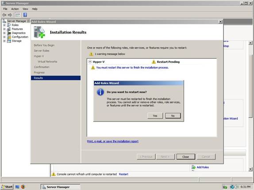The width and height of the screenshot is (254, 190).
Task: Click the back arrow toolbar icon
Action: click(x=4, y=15)
